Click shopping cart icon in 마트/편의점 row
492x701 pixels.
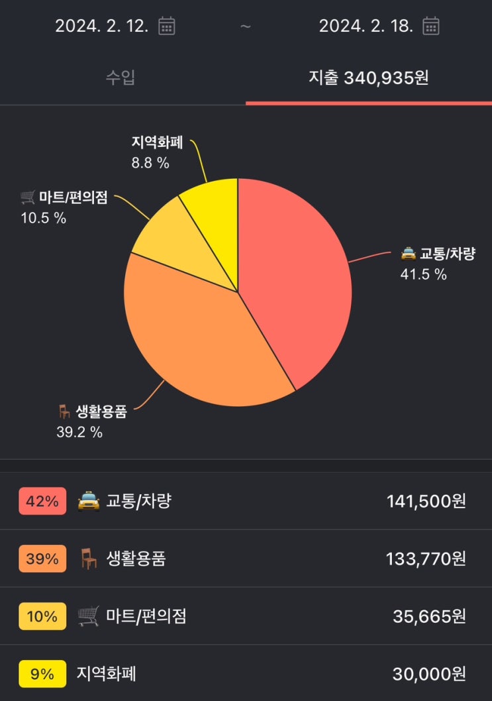tap(88, 617)
